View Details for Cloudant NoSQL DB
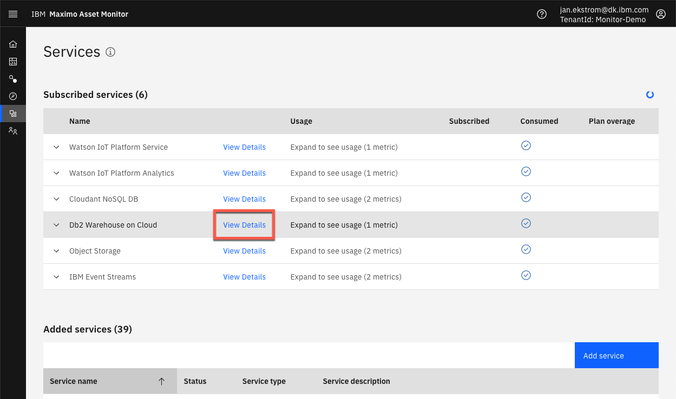Viewport: 676px width, 399px height. click(x=244, y=199)
